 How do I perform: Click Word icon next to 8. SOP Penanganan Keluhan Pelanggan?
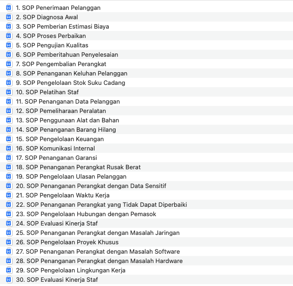click(x=8, y=73)
